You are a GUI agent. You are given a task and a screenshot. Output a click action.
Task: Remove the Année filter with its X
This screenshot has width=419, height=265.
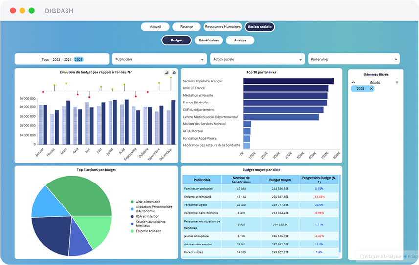[x=397, y=82]
